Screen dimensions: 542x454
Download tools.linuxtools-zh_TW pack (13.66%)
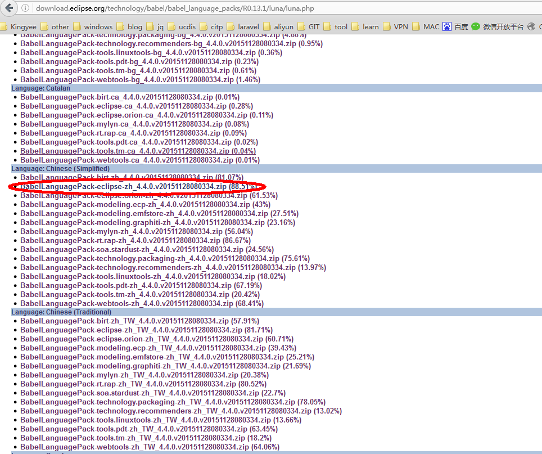[161, 420]
